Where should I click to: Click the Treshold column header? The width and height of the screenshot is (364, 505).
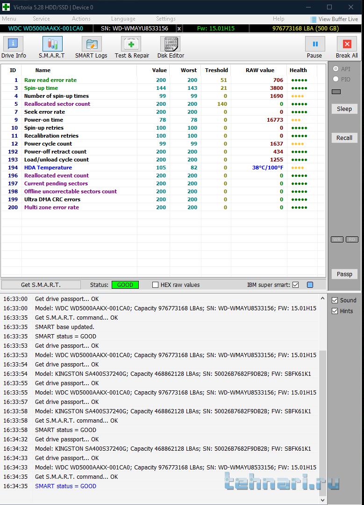tap(216, 70)
